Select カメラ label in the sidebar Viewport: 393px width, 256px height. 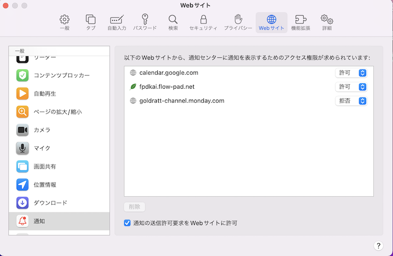[42, 130]
